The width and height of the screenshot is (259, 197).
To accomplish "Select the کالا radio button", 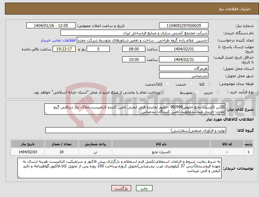I will pyautogui.click(x=209, y=84).
